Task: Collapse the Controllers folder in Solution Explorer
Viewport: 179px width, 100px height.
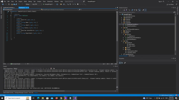Action: (122, 23)
